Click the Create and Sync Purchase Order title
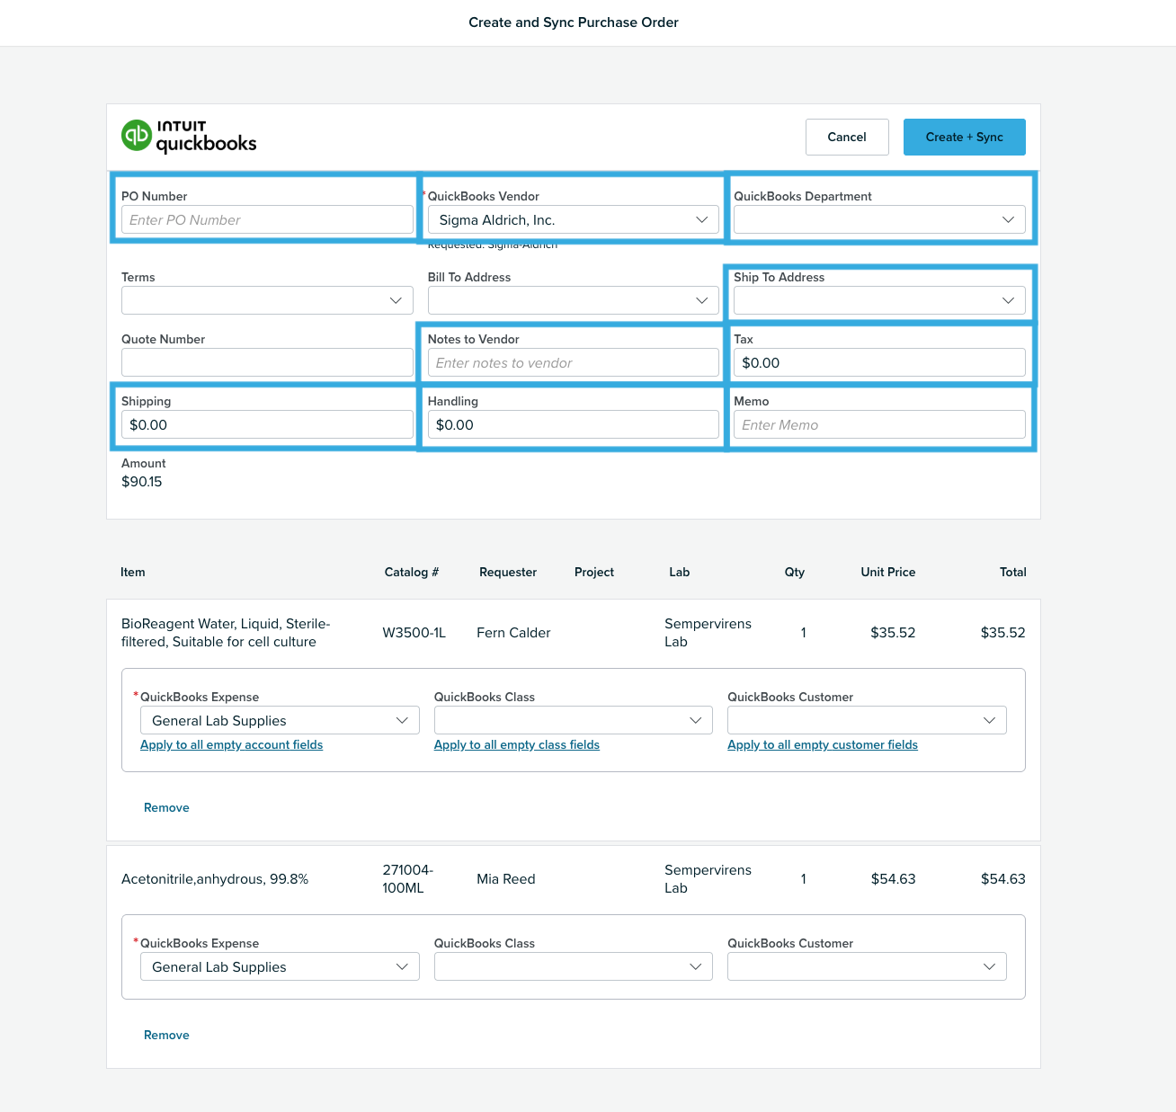 pyautogui.click(x=574, y=22)
